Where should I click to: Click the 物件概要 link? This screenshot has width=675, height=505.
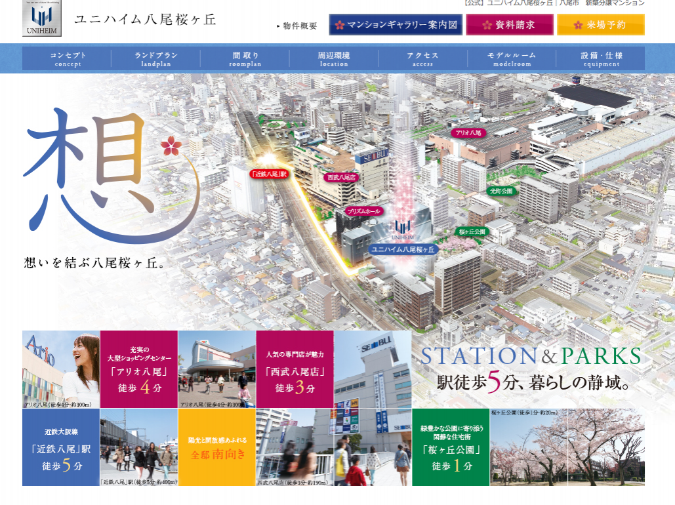point(298,26)
